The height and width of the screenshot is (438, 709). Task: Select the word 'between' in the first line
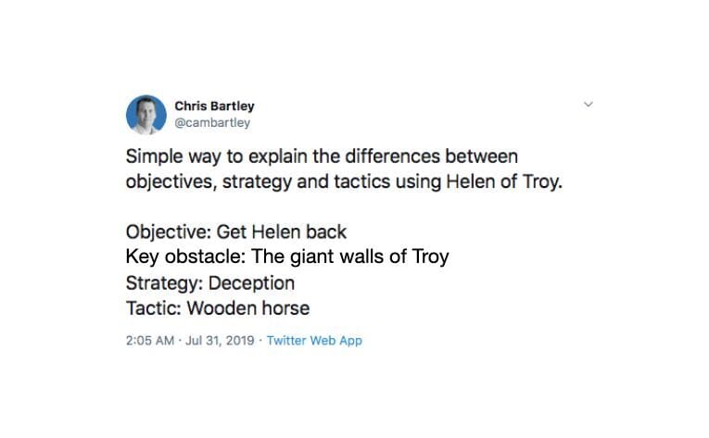coord(482,156)
